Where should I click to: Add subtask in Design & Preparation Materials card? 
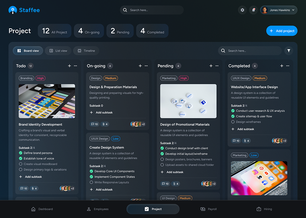[101, 112]
